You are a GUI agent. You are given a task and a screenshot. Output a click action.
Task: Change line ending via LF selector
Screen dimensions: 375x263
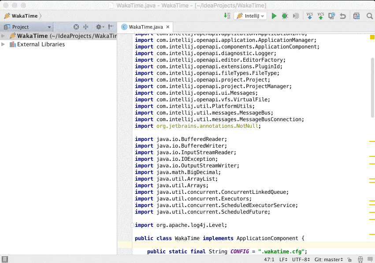[282, 259]
